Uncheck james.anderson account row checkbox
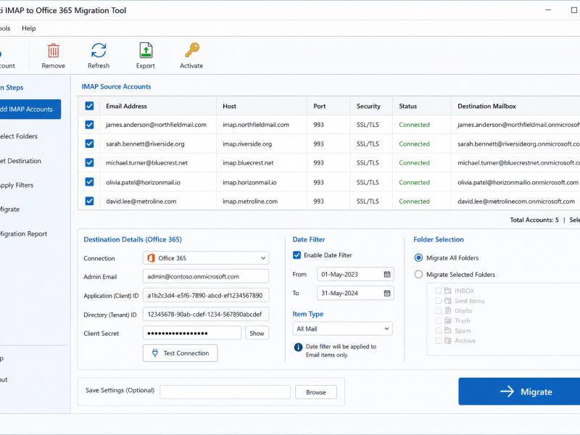The width and height of the screenshot is (580, 435). pos(89,125)
